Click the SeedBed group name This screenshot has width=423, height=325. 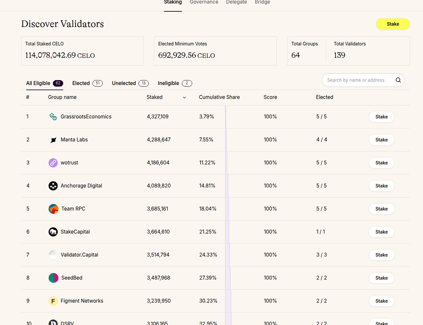pos(72,278)
